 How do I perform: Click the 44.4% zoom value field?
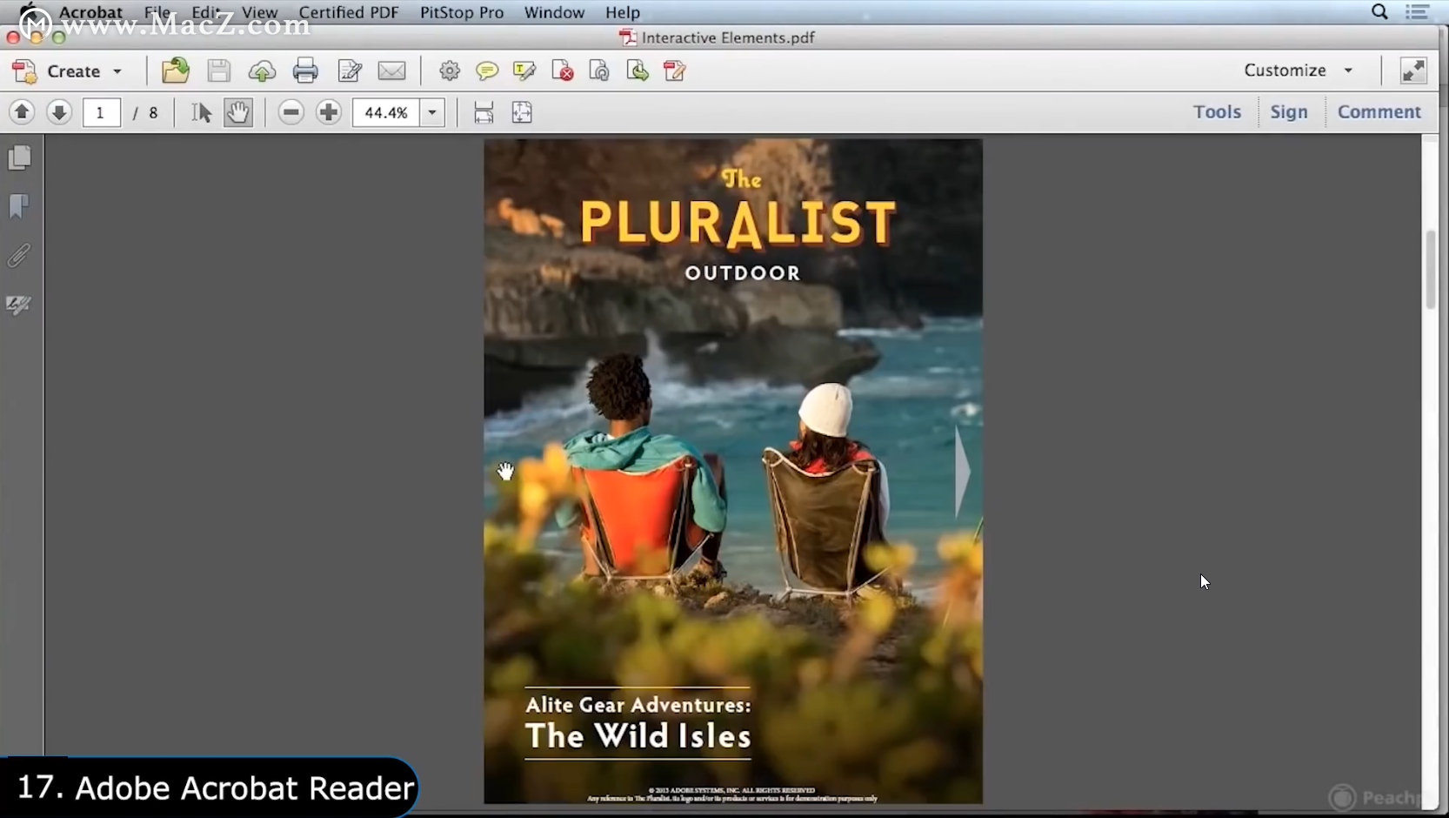tap(386, 112)
